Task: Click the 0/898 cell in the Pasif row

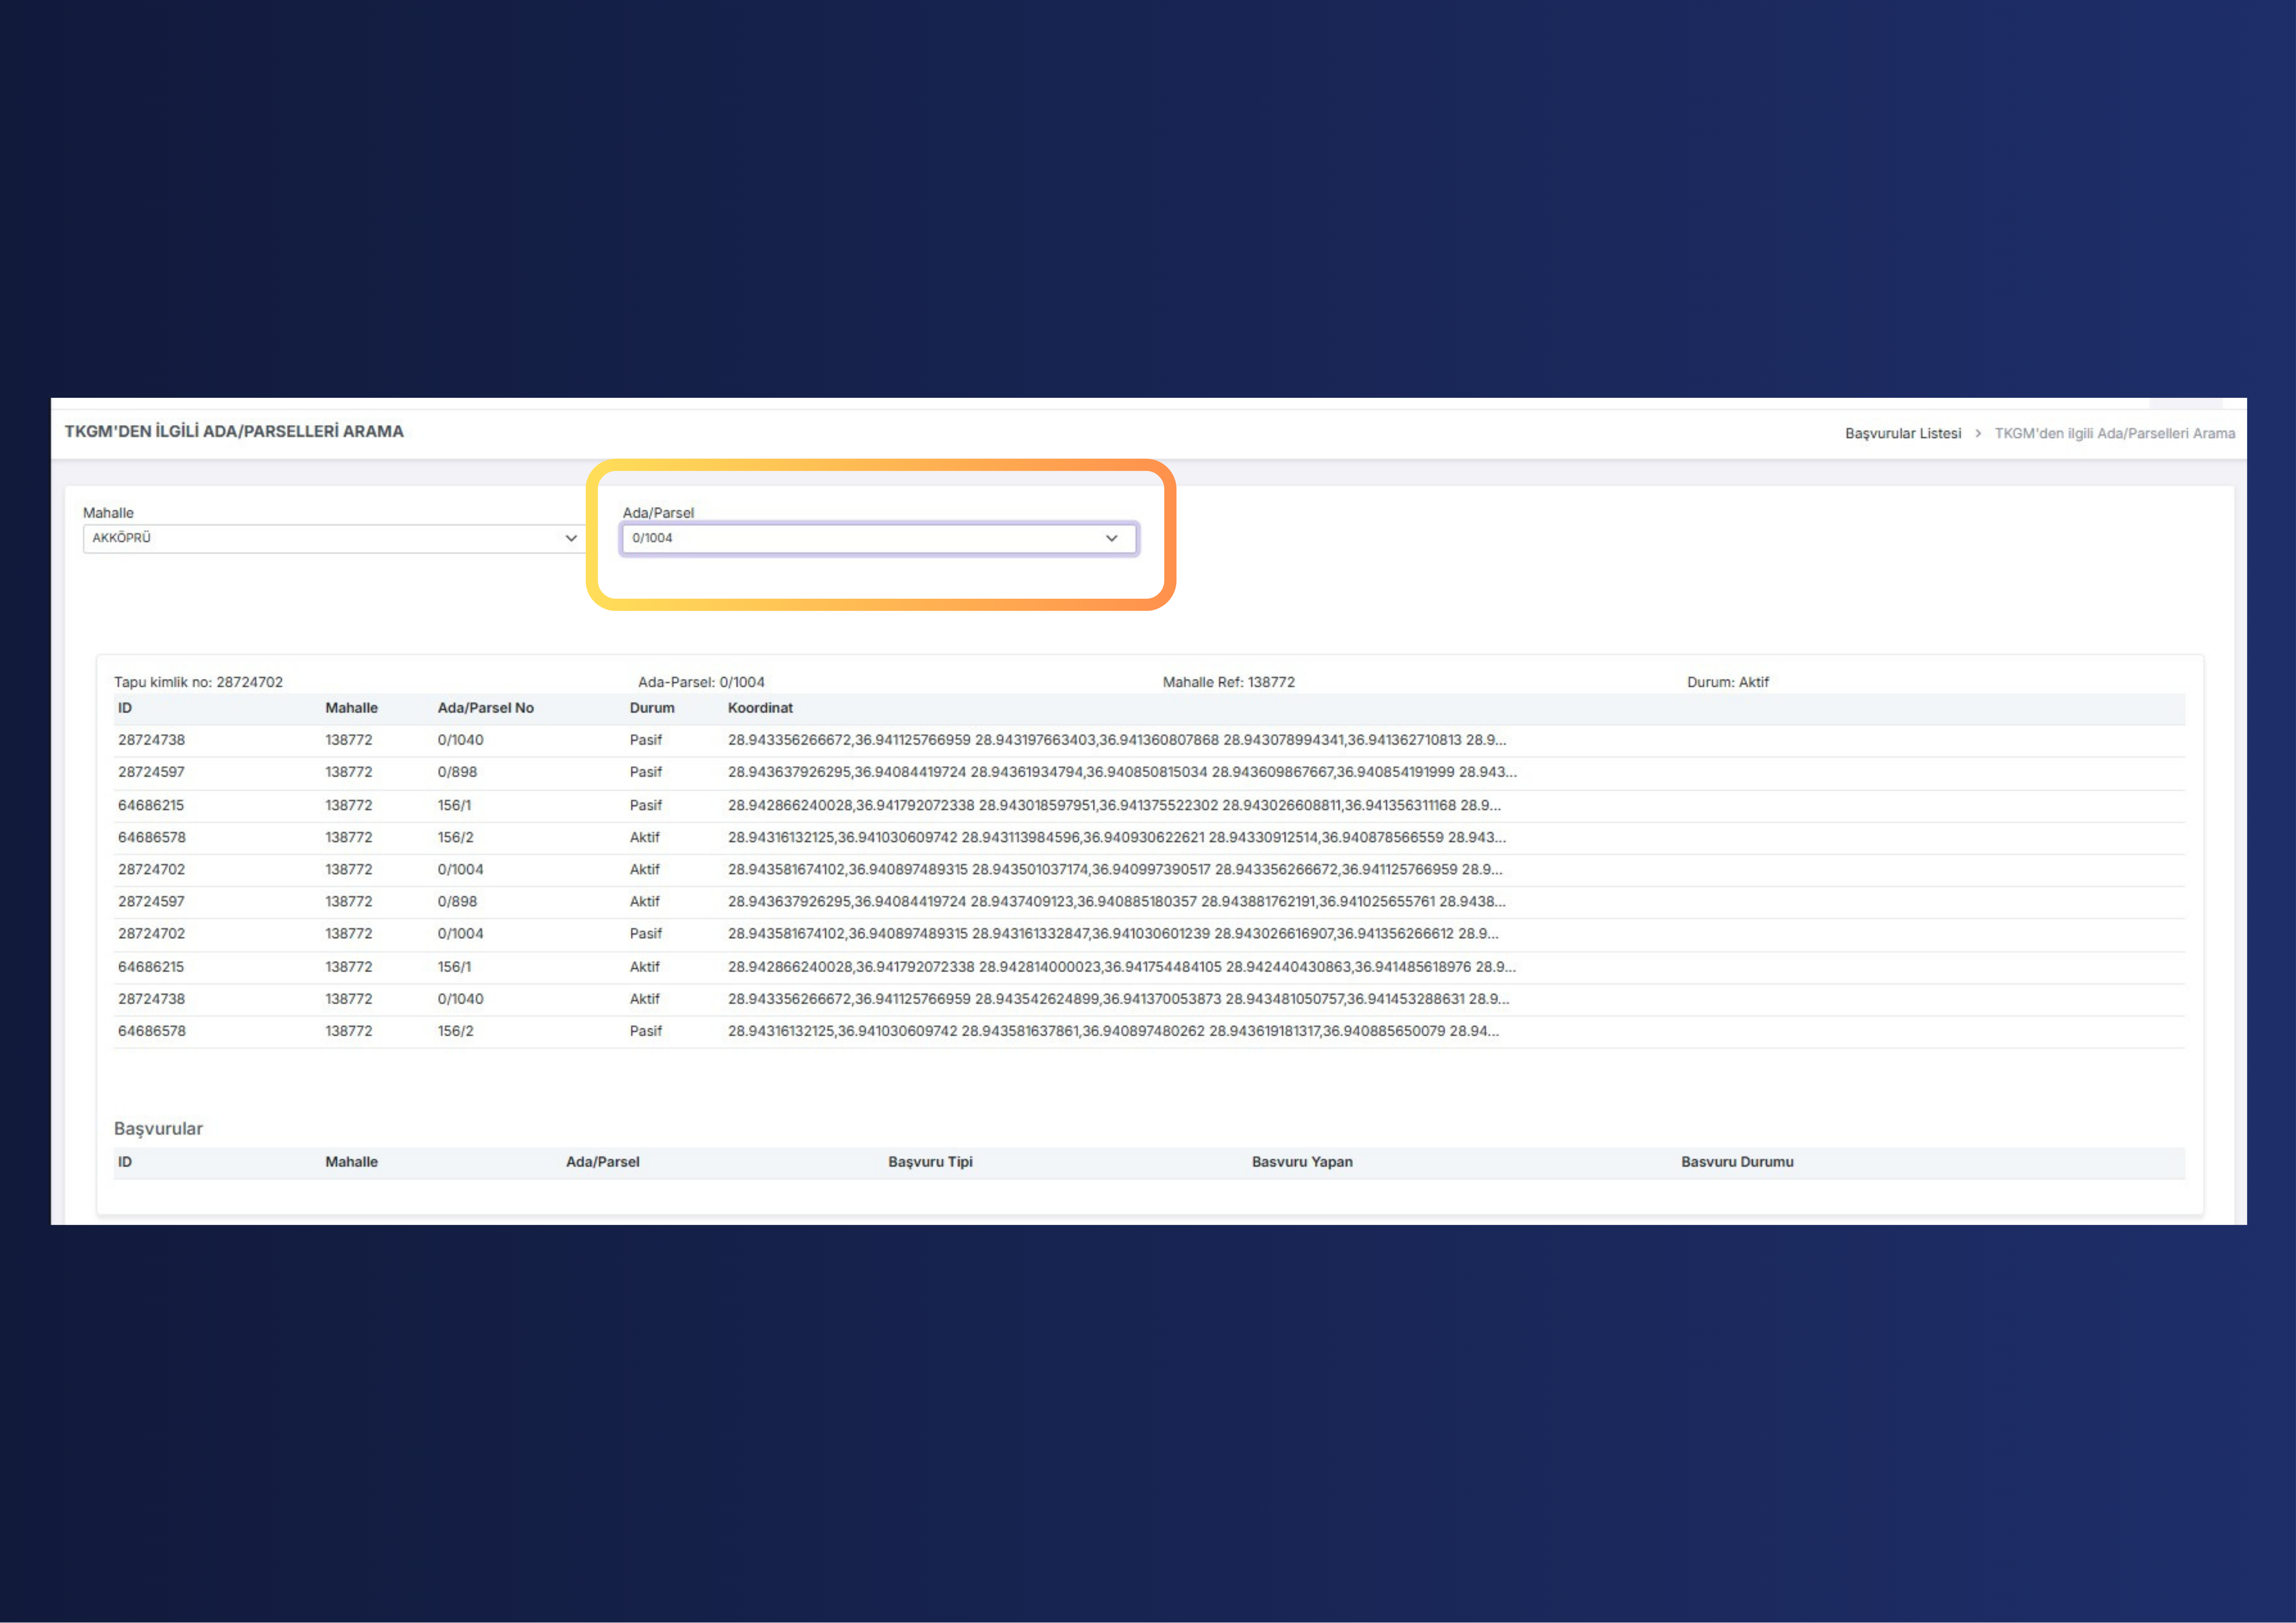Action: click(x=457, y=772)
